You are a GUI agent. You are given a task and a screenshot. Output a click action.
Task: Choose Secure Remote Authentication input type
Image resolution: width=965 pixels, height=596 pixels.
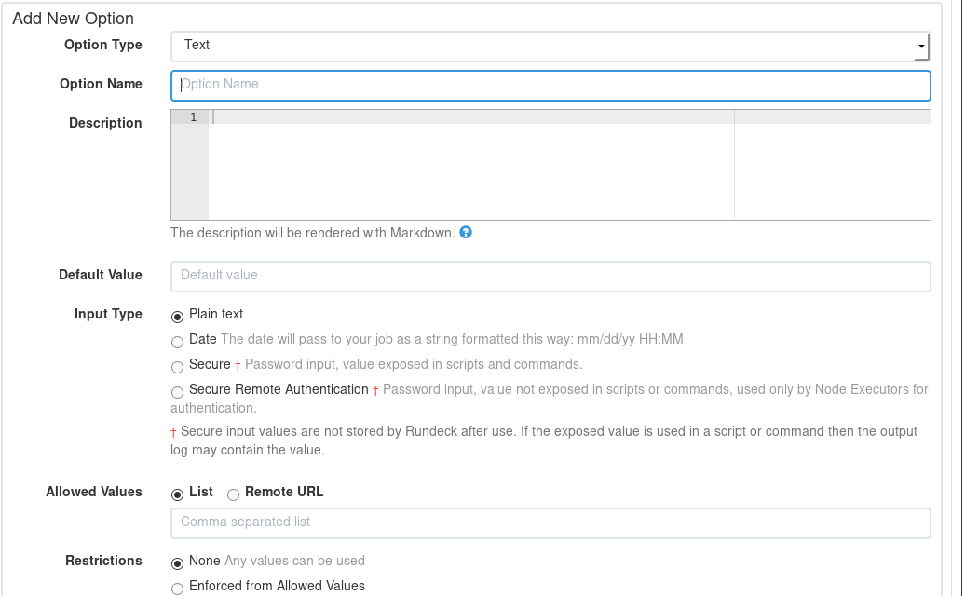click(177, 392)
